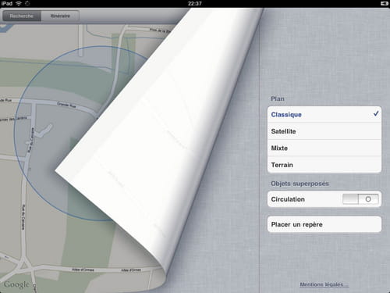The height and width of the screenshot is (293, 390).
Task: Choose the Mixte map option
Action: coord(324,148)
